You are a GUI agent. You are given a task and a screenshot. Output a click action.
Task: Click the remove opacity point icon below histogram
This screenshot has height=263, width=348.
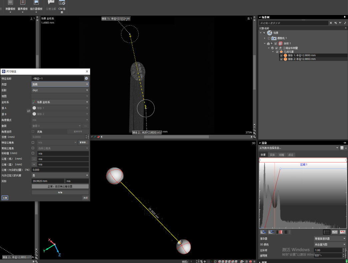point(271,232)
